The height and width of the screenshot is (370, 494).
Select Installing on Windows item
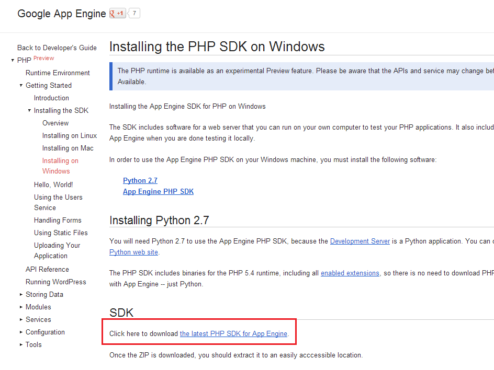(61, 166)
